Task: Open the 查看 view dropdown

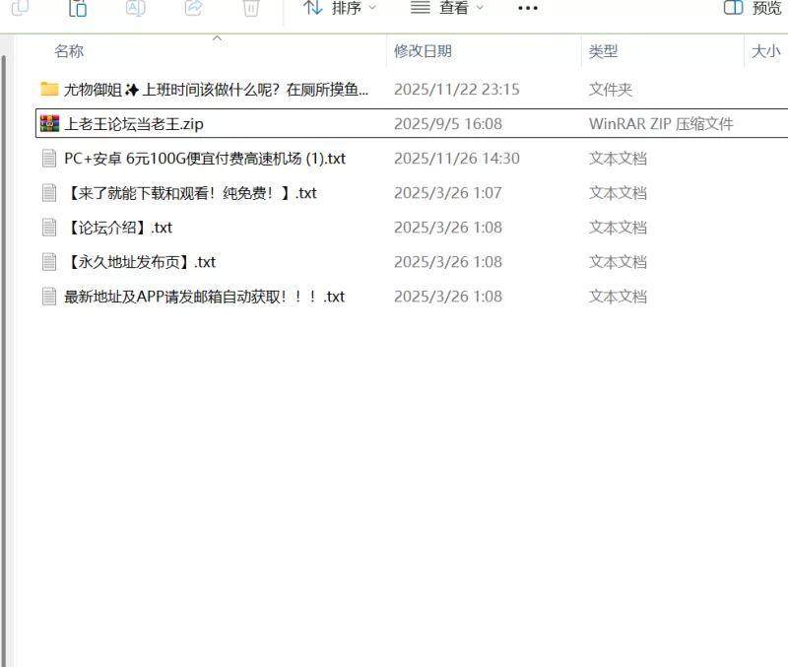Action: tap(447, 8)
